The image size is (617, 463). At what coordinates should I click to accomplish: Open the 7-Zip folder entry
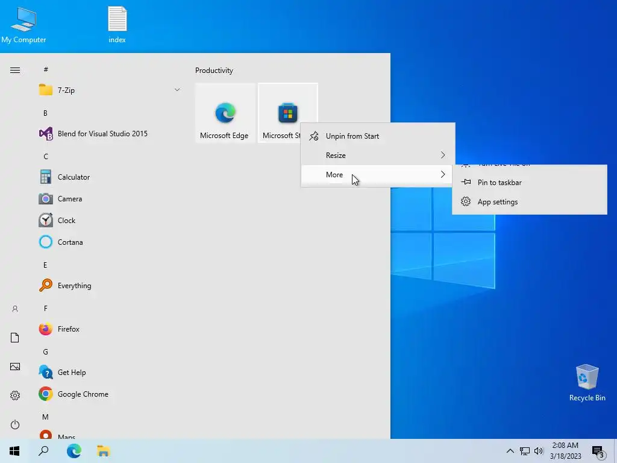(110, 90)
